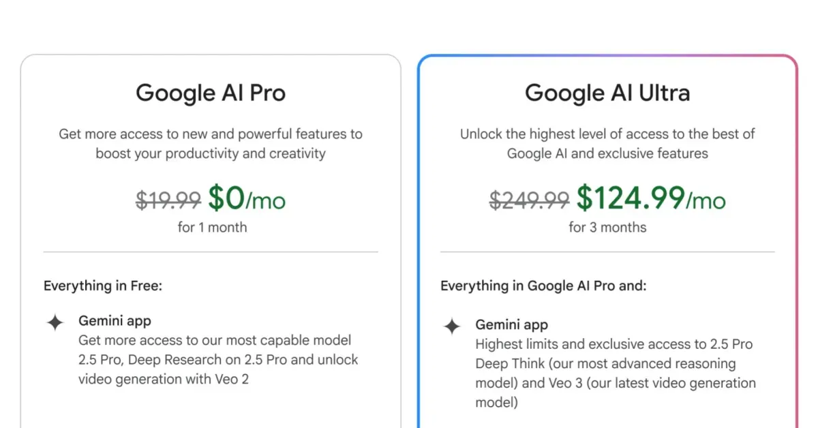This screenshot has height=428, width=818.
Task: Click the Gemini sparkle icon in Ultra card
Action: pos(452,326)
